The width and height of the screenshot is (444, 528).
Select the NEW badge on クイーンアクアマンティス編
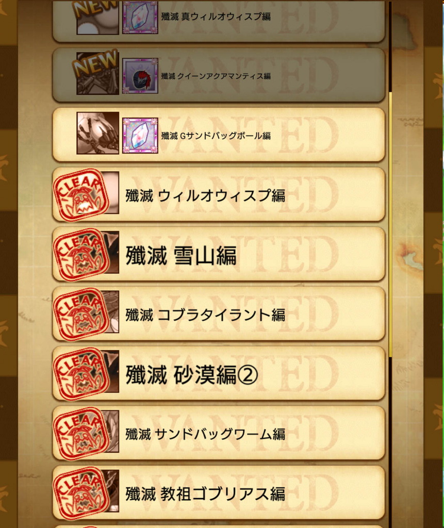pyautogui.click(x=95, y=63)
